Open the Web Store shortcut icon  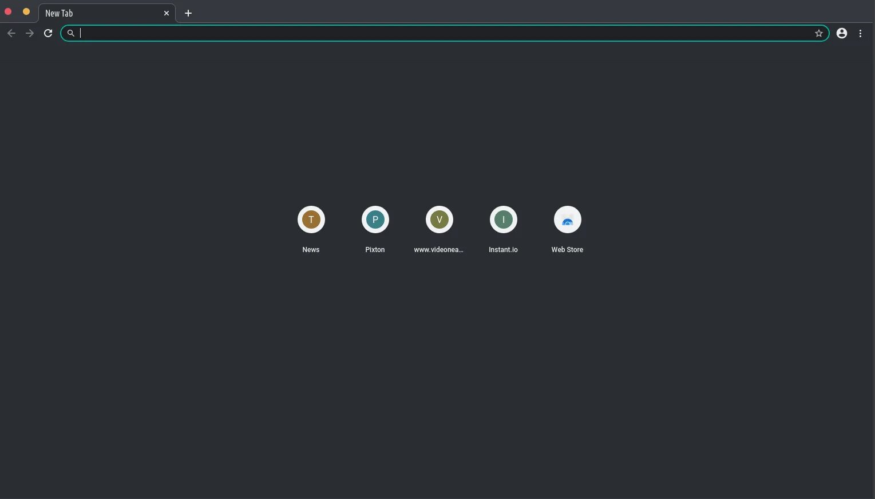(568, 219)
